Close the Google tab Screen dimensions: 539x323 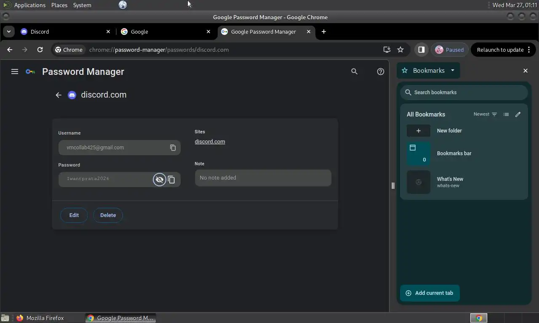pyautogui.click(x=208, y=32)
